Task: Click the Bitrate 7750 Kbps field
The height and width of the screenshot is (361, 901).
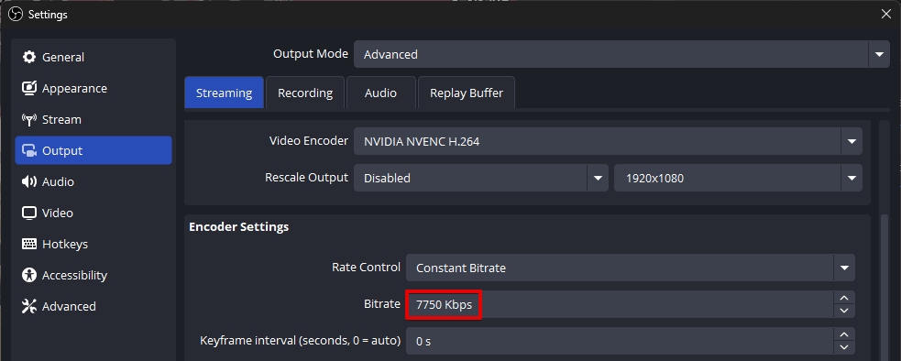Action: click(620, 304)
